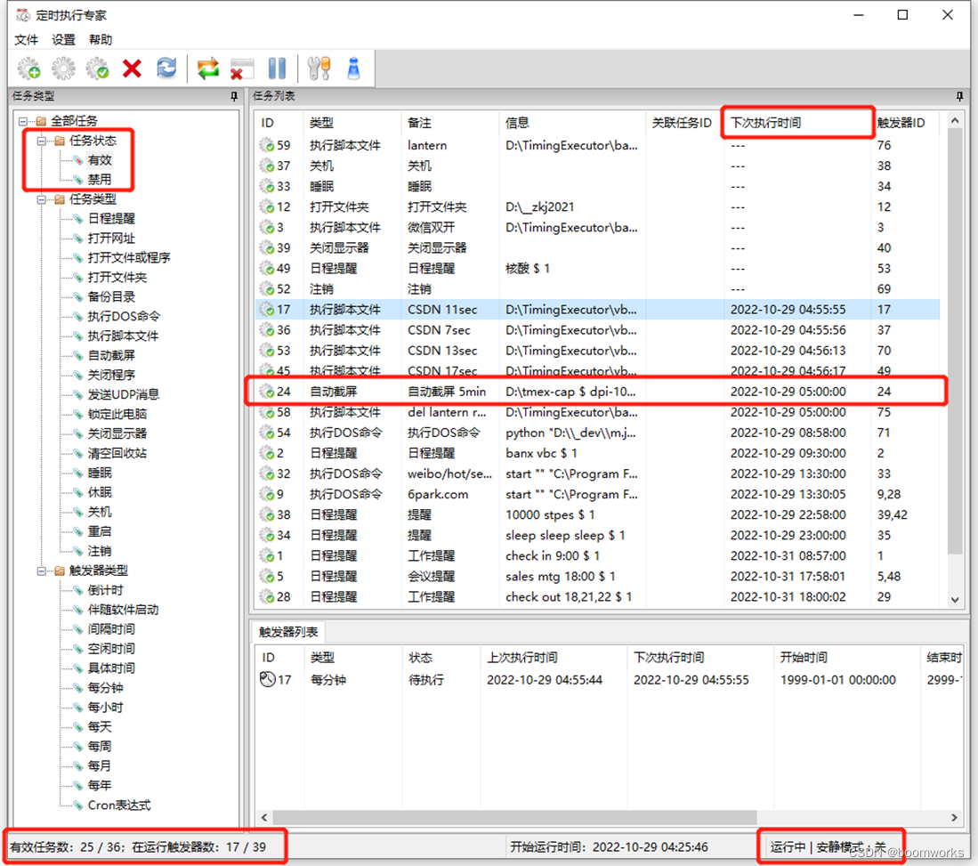Click status icon of task 24 自动截屏
The image size is (978, 866).
[x=267, y=392]
